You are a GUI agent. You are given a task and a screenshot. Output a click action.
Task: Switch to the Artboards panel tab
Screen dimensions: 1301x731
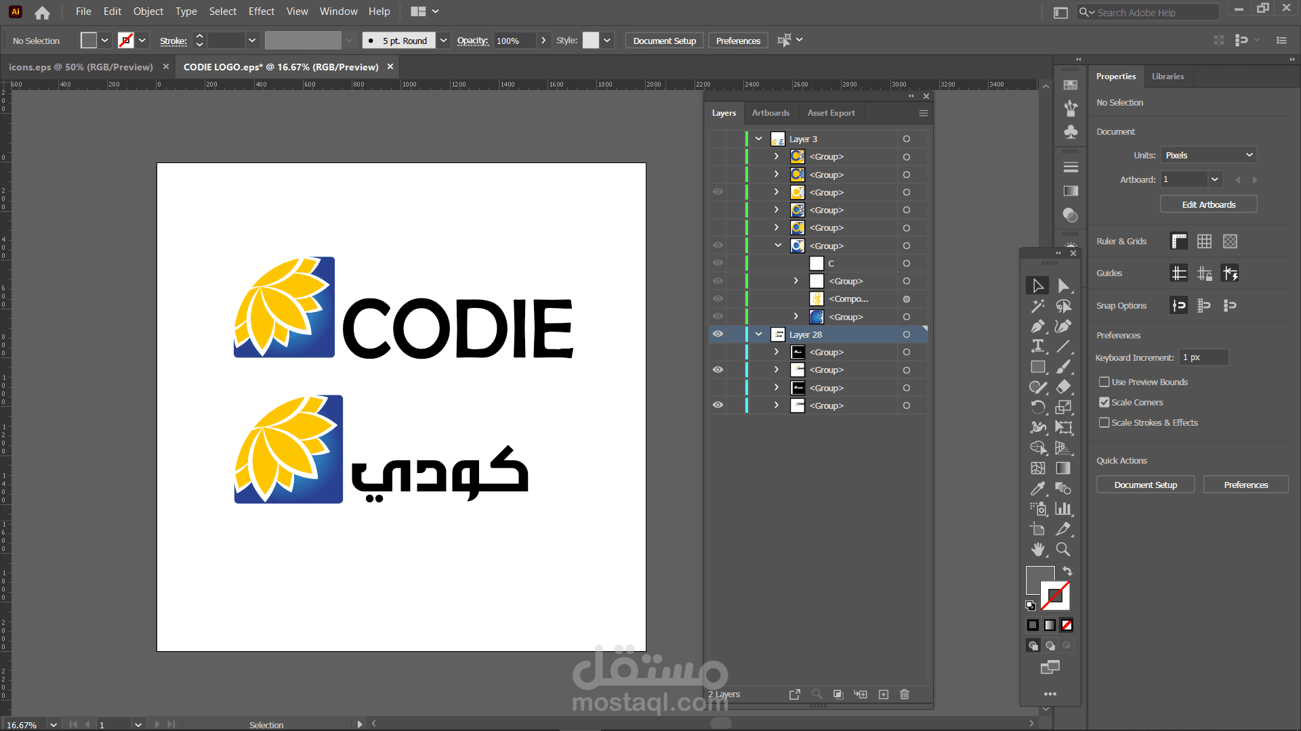[770, 113]
